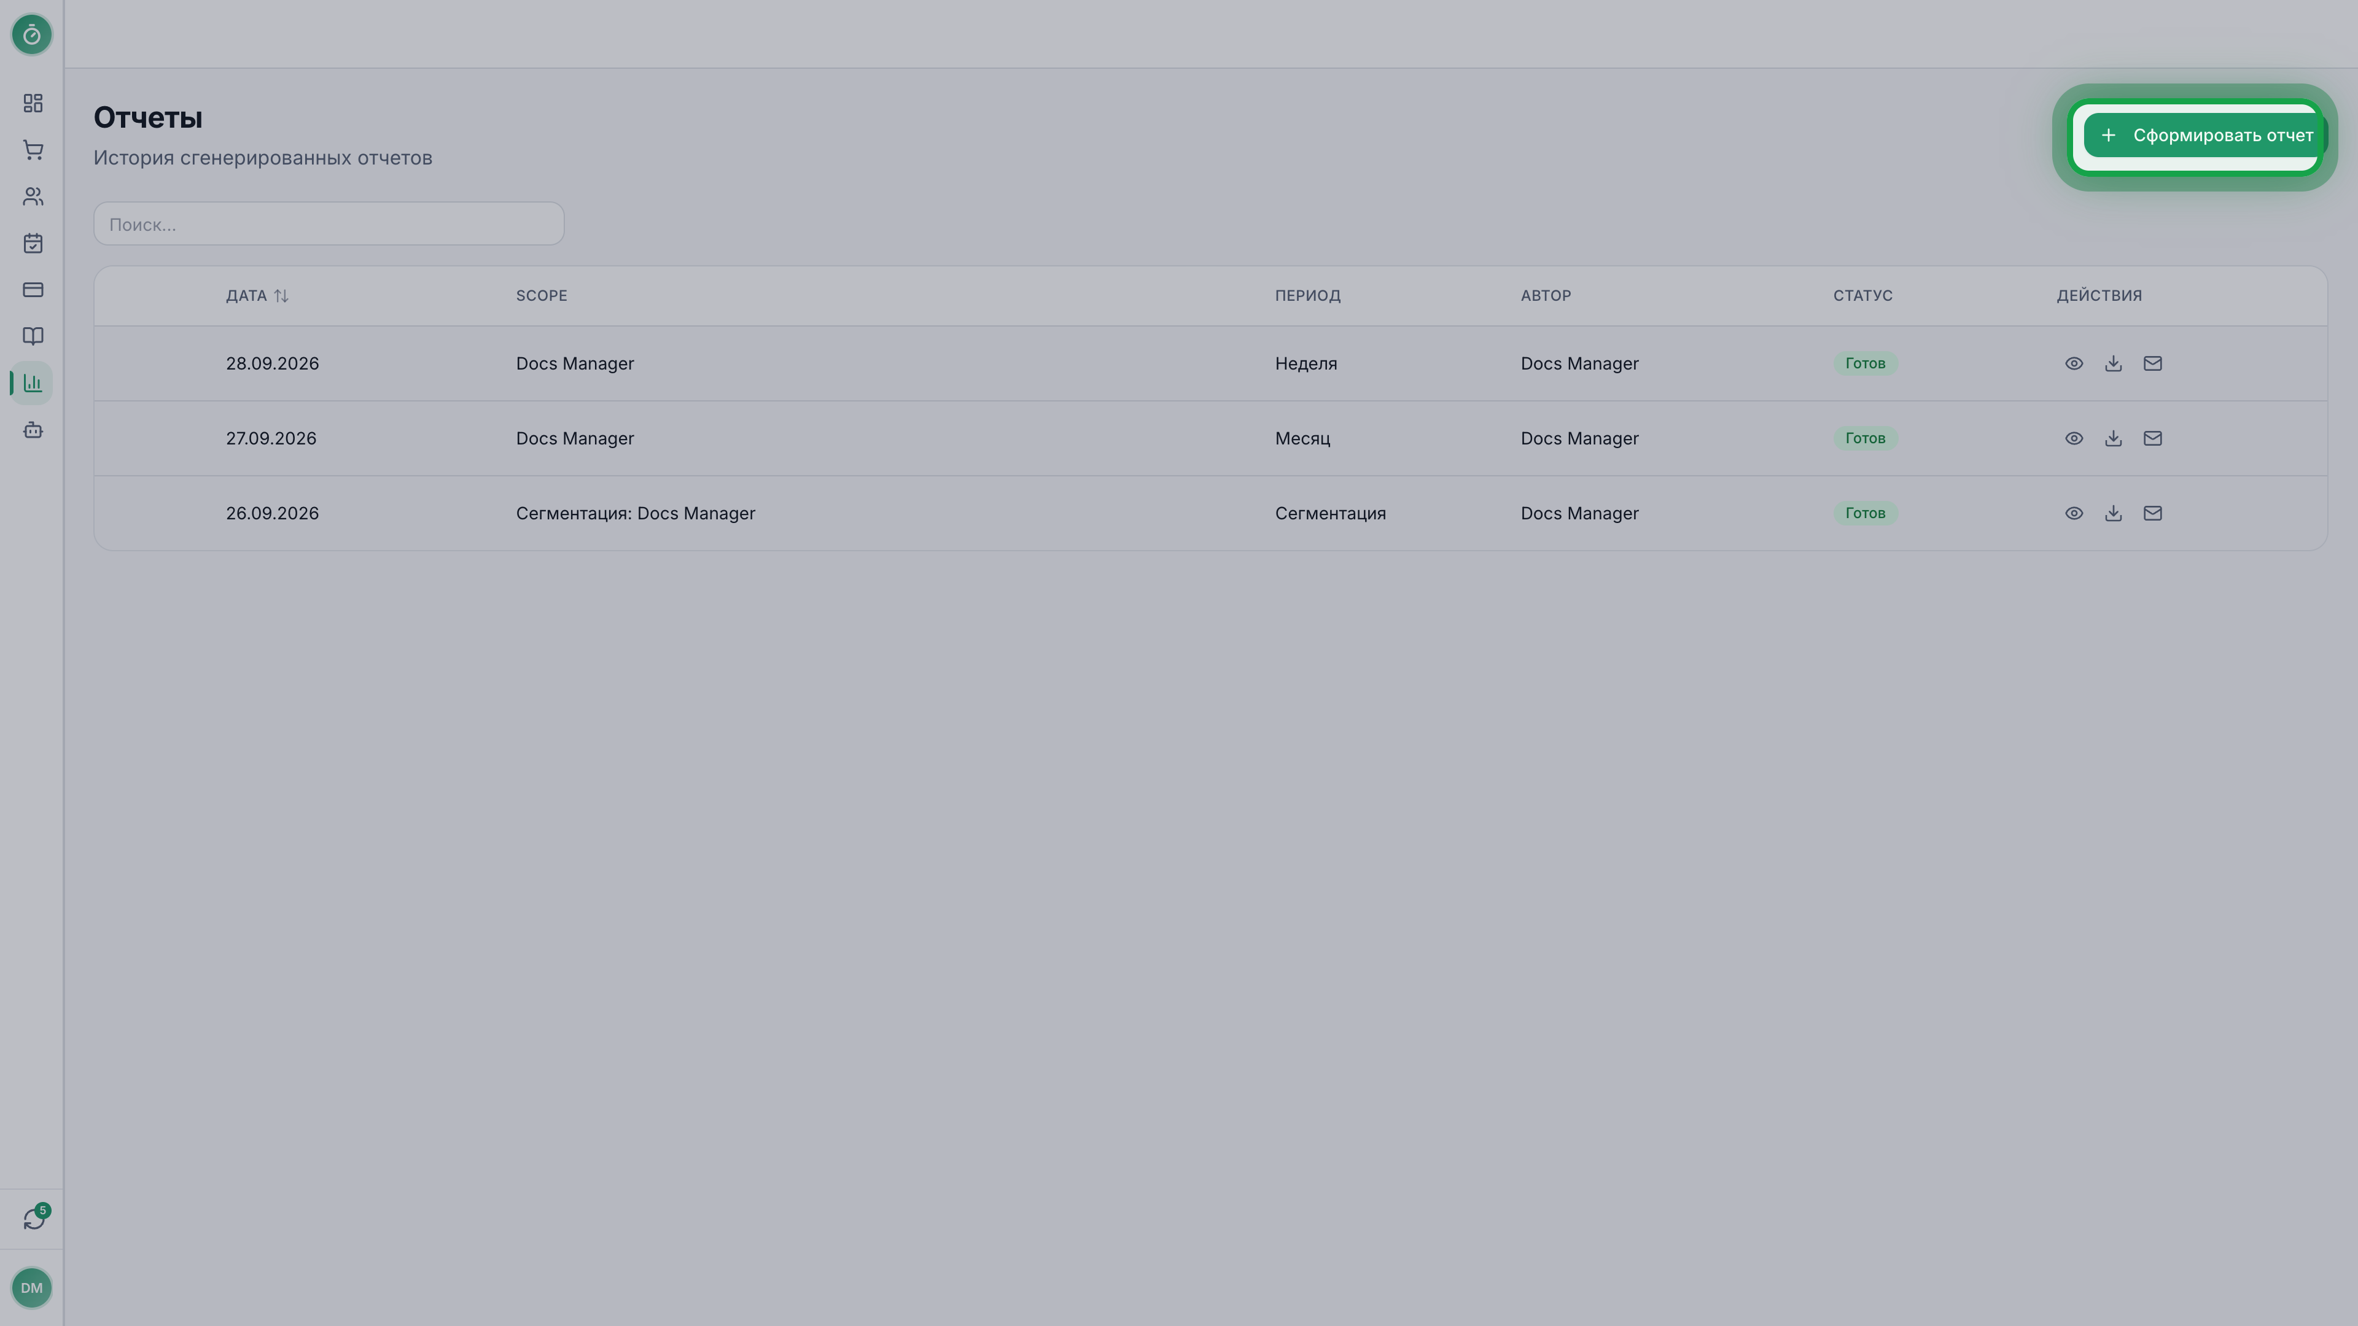This screenshot has width=2358, height=1326.
Task: View the 26.09.2026 segmentation report
Action: click(2073, 513)
